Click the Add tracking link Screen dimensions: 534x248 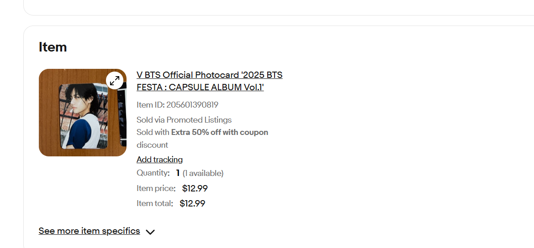click(x=159, y=160)
